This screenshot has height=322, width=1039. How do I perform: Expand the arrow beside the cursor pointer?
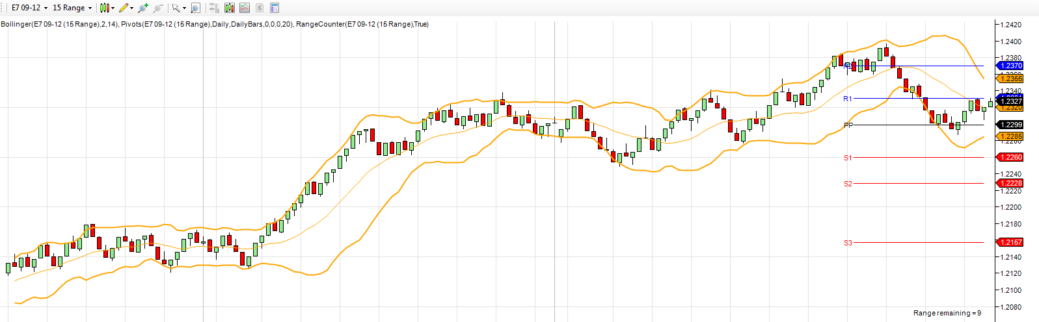(185, 8)
